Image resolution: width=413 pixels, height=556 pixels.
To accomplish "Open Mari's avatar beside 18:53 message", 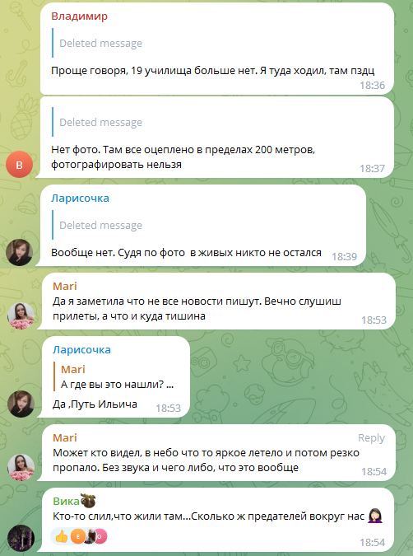I will [21, 315].
